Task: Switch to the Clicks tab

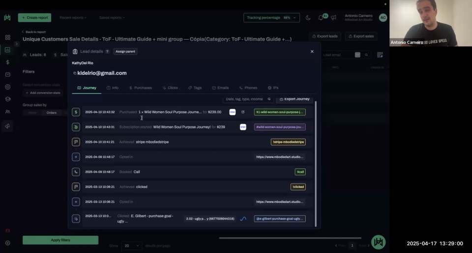Action: coord(170,88)
